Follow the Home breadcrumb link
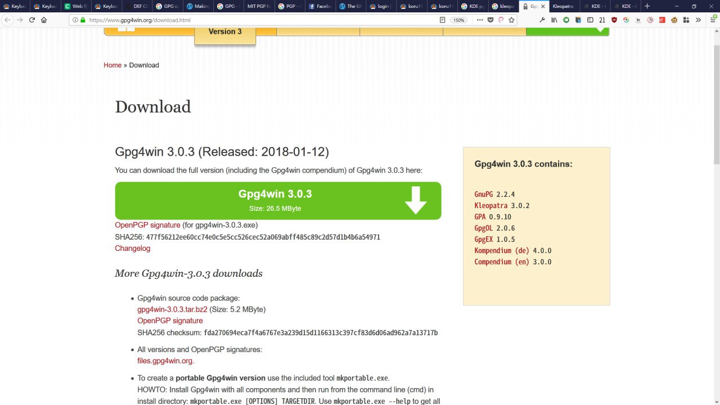 (x=112, y=65)
